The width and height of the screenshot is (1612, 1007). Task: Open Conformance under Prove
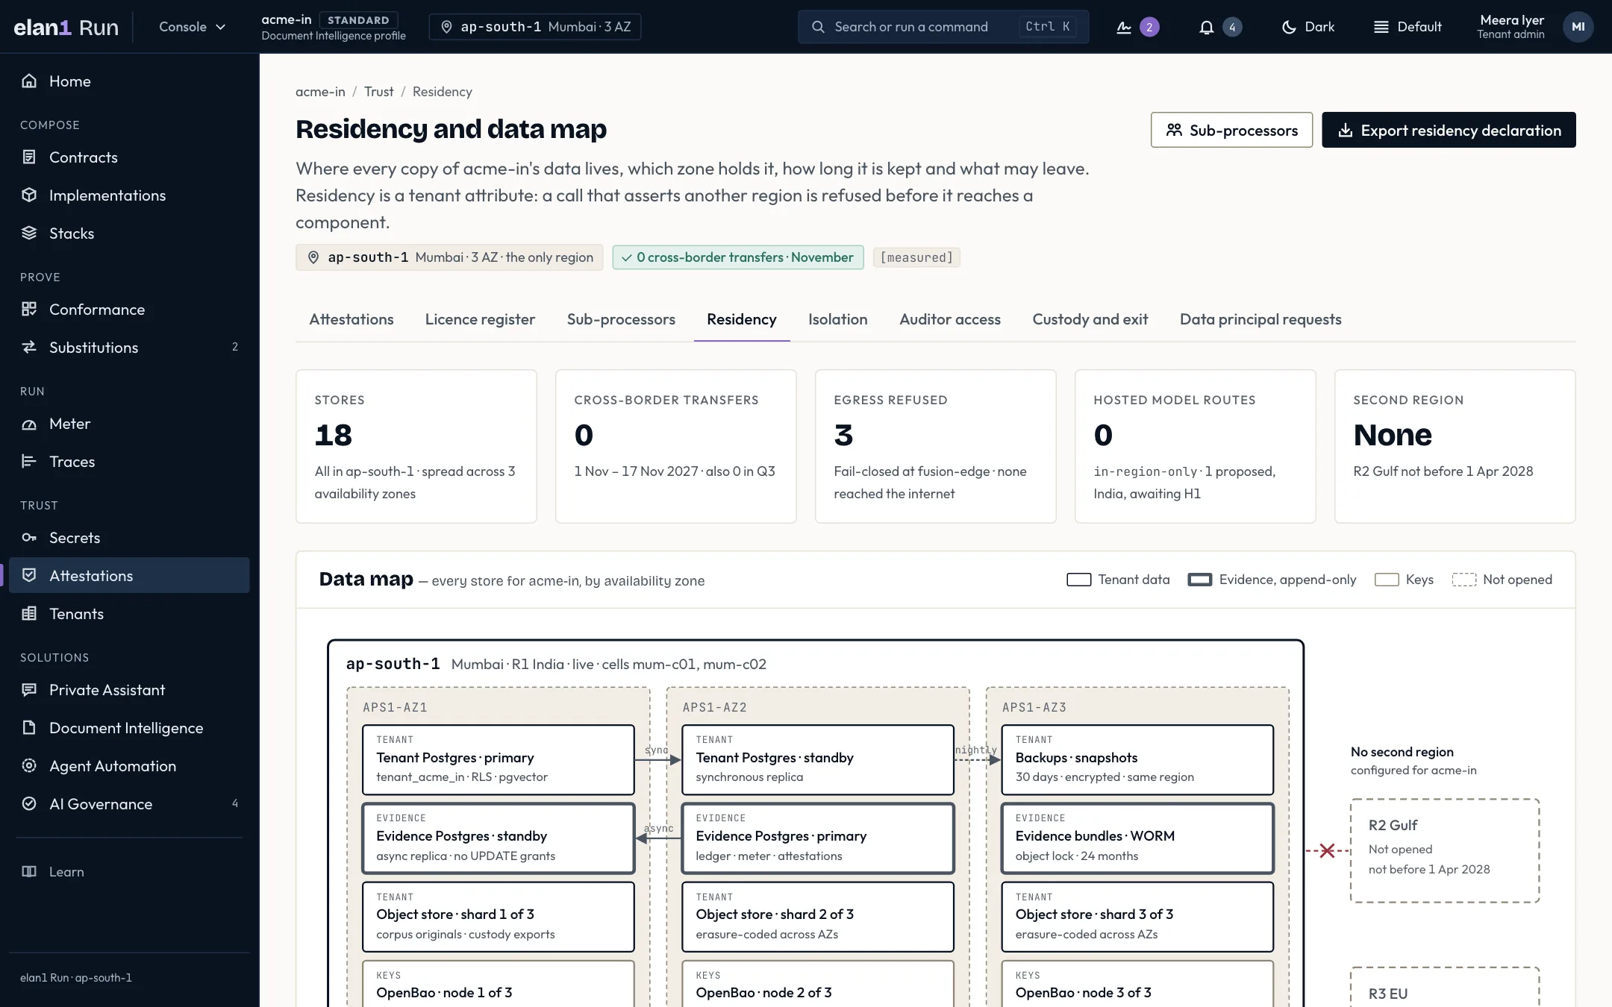(129, 310)
